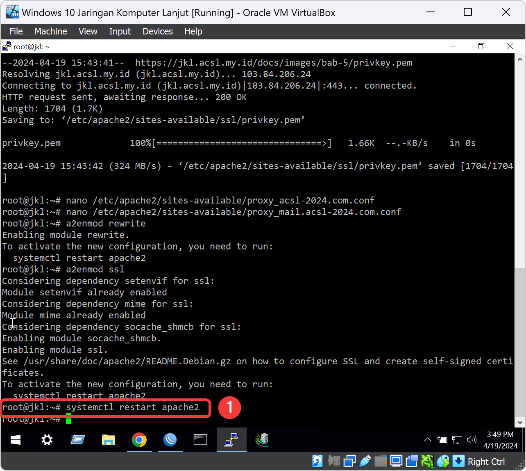Click VirtualBox network adapter status icon
Screen dimensions: 526x471
(350, 461)
